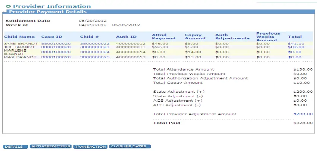Screen dimensions: 317x151
Task: Click the $87.00 total link
Action: coord(296,47)
